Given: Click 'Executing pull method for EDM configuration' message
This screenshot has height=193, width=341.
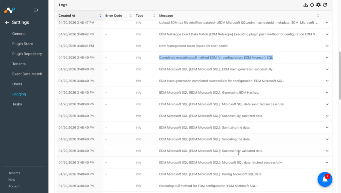Looking at the screenshot, I should click(208, 186).
